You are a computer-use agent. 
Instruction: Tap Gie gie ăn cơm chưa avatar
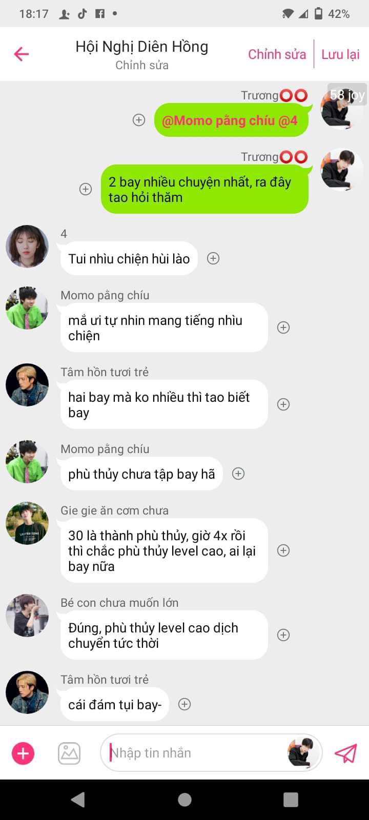pos(27,523)
